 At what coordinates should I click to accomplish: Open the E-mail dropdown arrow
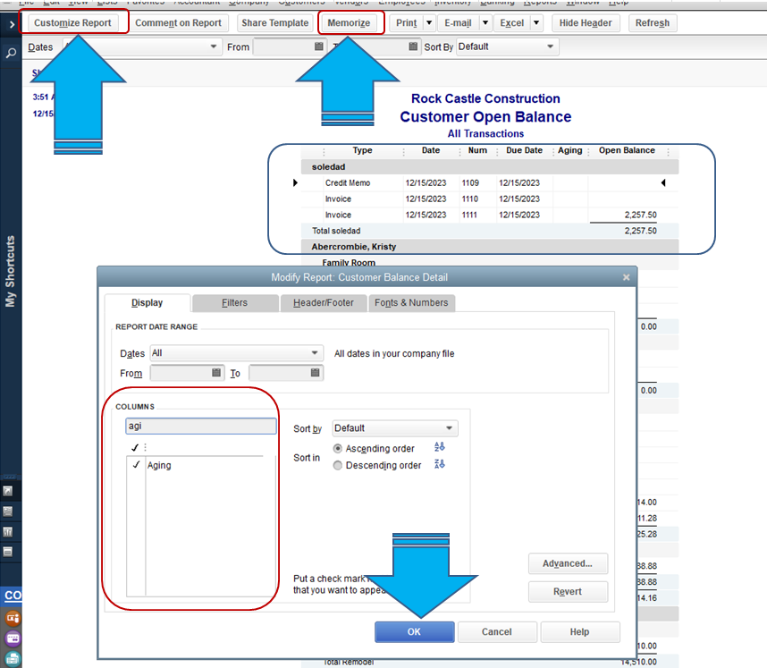485,22
